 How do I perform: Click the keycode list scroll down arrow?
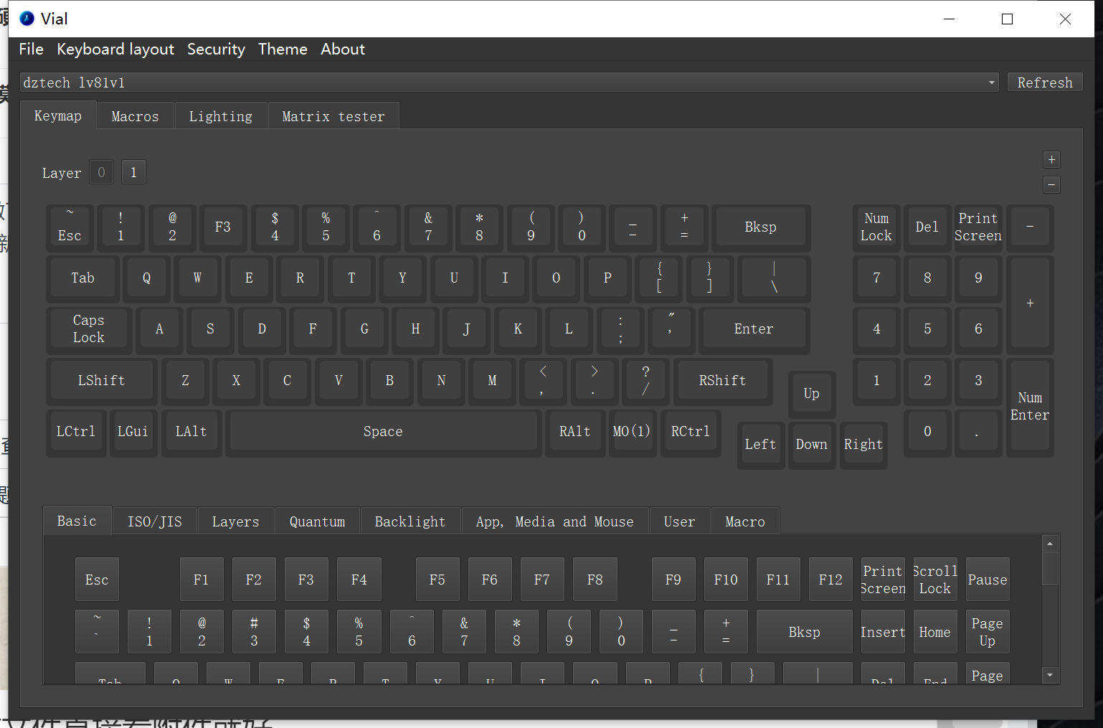click(x=1050, y=675)
